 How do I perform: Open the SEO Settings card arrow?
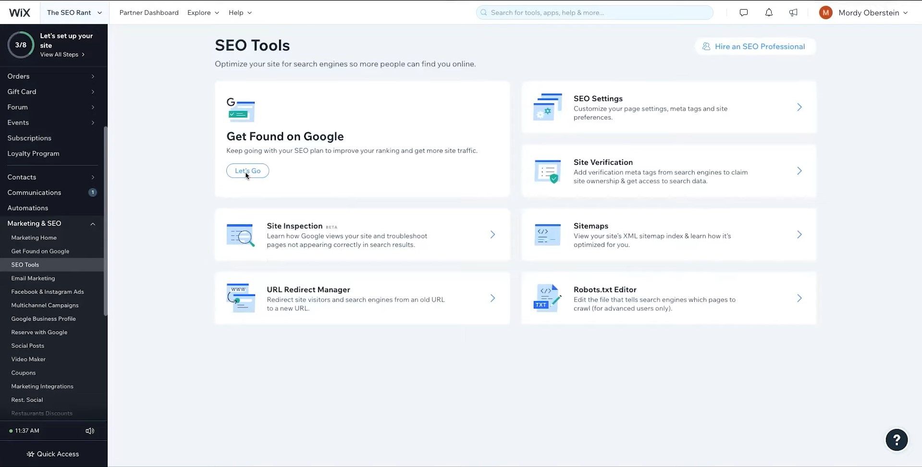coord(799,107)
